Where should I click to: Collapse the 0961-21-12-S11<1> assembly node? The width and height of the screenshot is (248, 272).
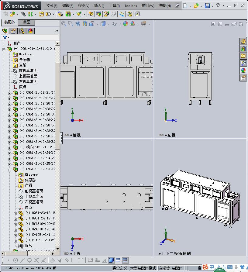point(4,50)
